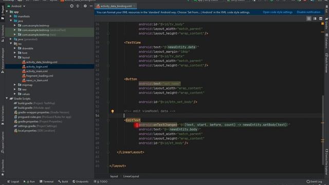Image resolution: width=329 pixels, height=185 pixels.
Task: Collapse the app module node
Action: (7, 12)
